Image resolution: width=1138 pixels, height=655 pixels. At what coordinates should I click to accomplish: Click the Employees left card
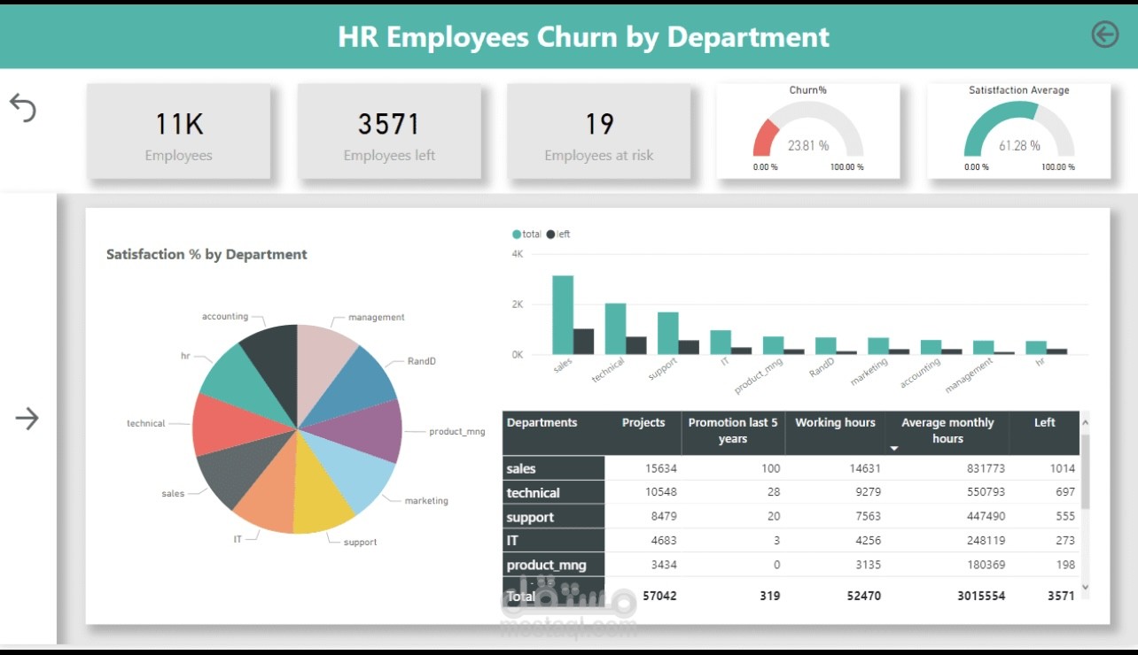click(389, 131)
